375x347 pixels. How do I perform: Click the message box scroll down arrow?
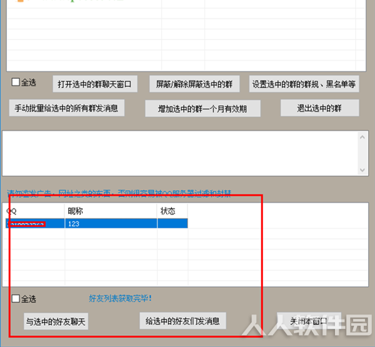tap(362, 169)
